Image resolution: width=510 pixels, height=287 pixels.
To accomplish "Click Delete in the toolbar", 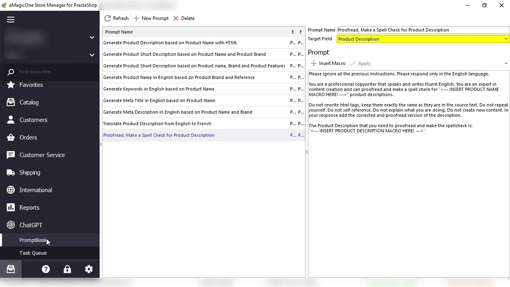I will pos(184,18).
